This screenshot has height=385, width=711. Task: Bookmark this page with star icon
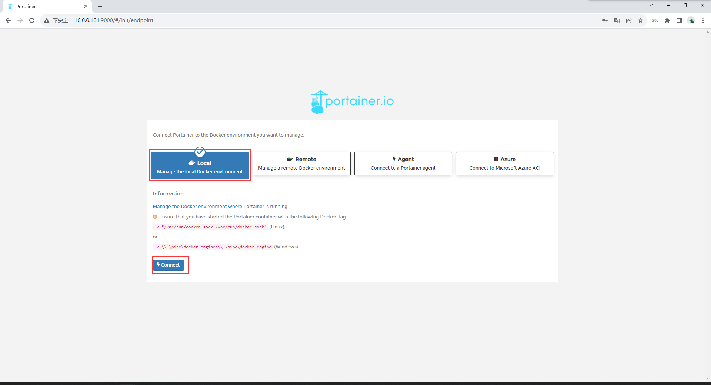pyautogui.click(x=641, y=20)
